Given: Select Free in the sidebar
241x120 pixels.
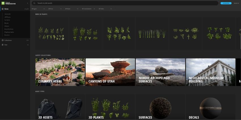Looking at the screenshot, I should click(x=15, y=45).
